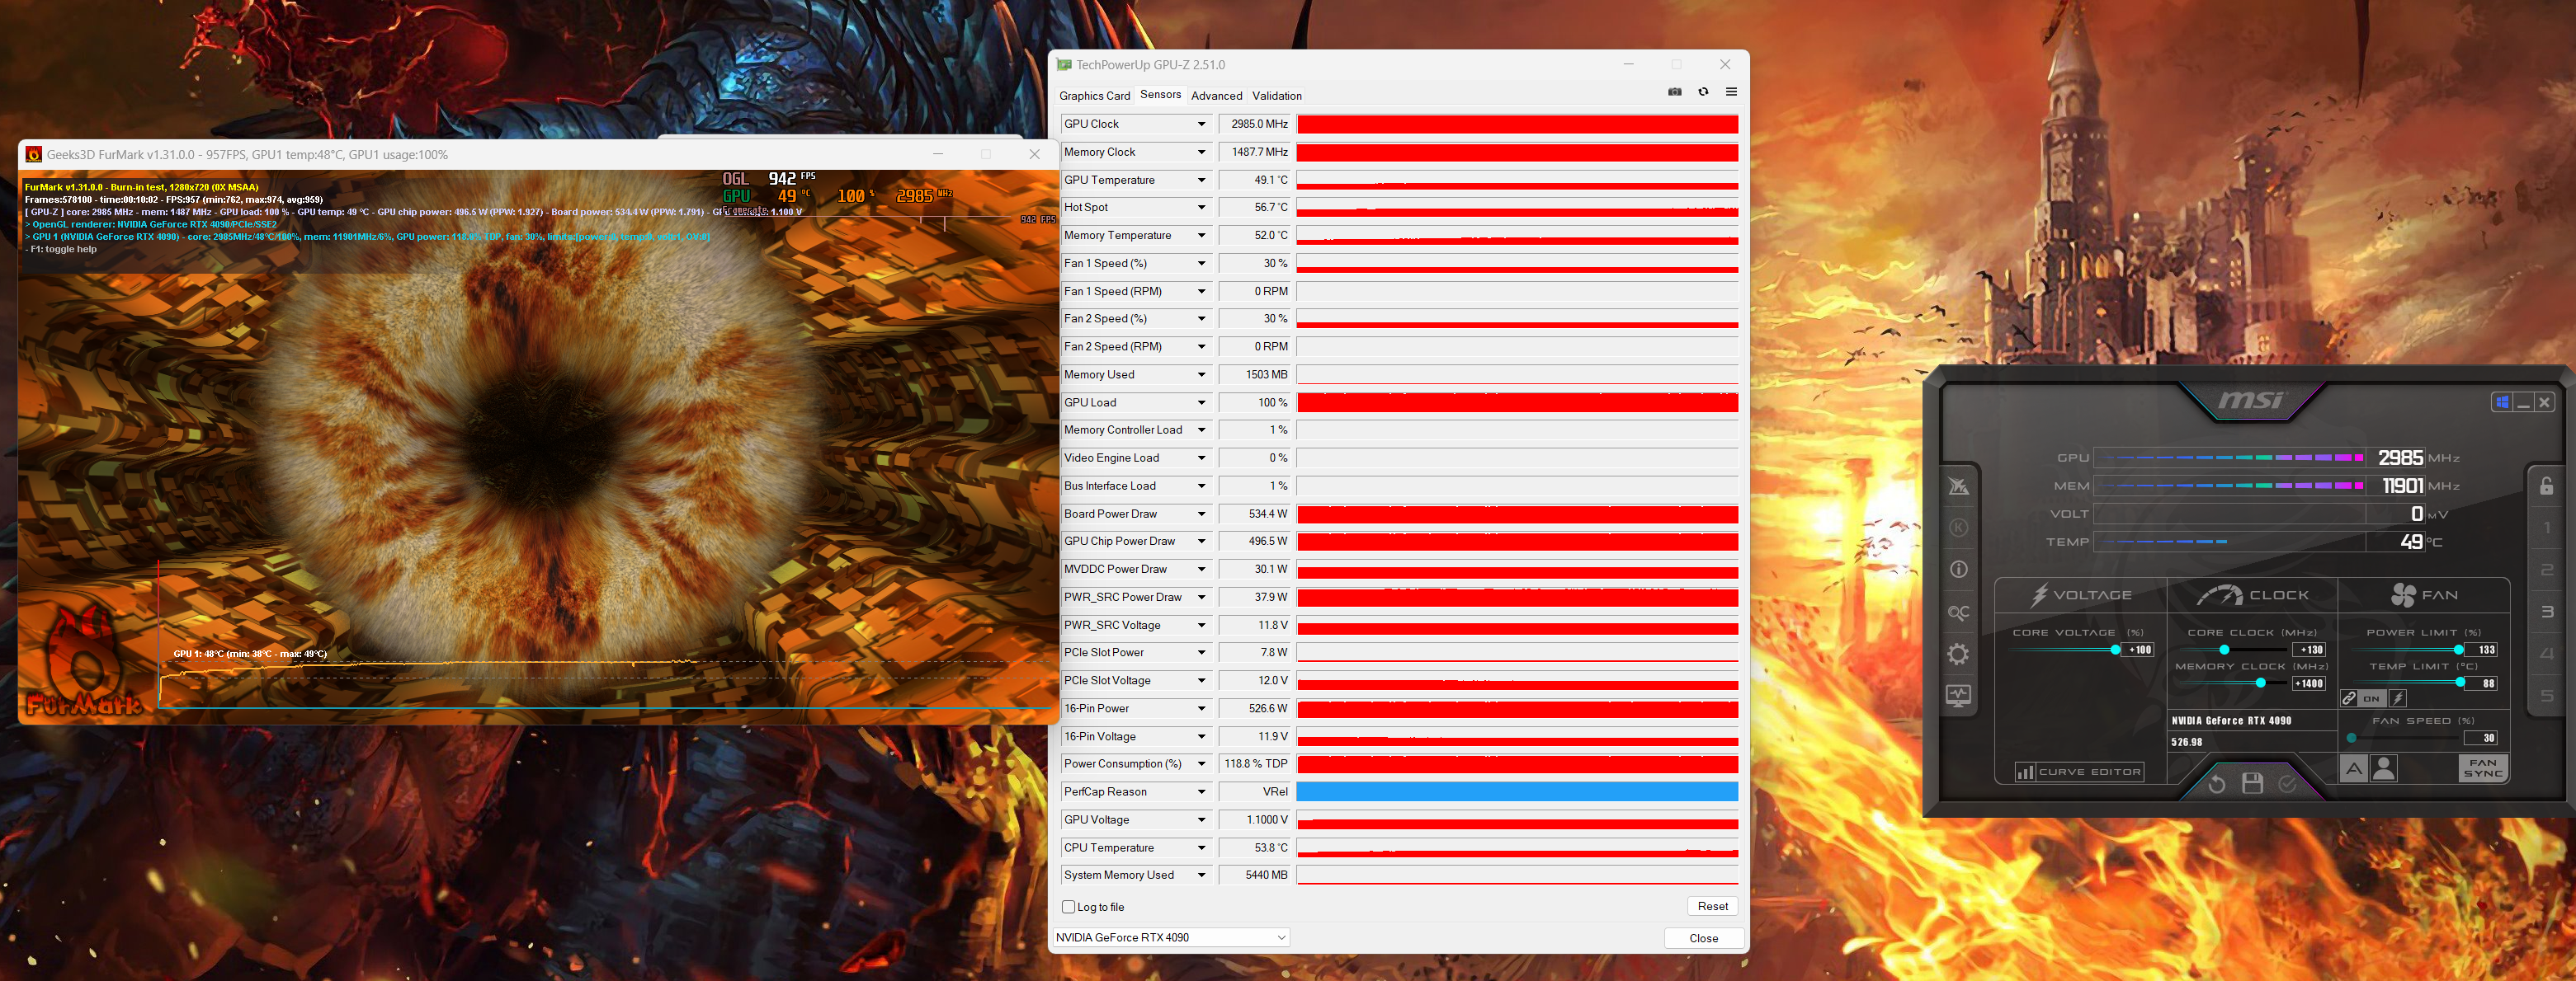Open the Afterburner hardware monitor icon
This screenshot has width=2576, height=981.
click(x=1958, y=697)
